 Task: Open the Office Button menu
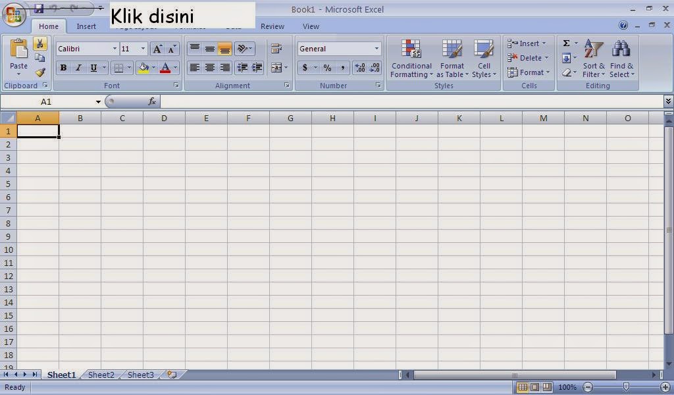(14, 15)
